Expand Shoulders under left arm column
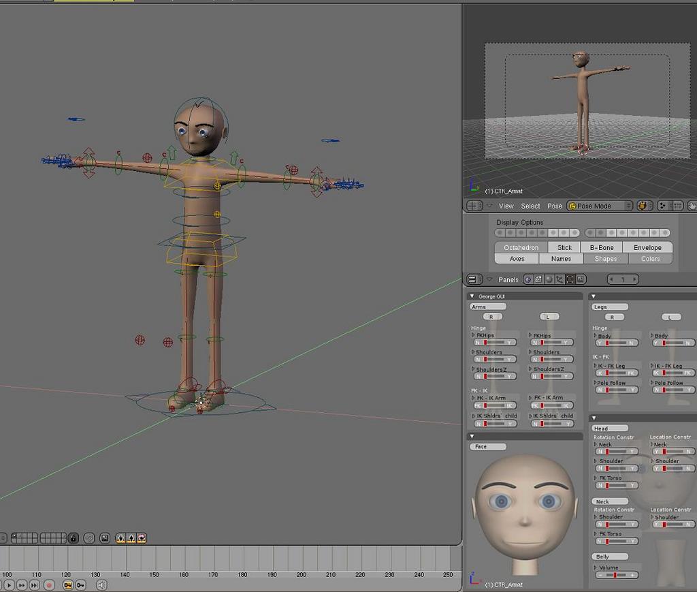 point(530,352)
